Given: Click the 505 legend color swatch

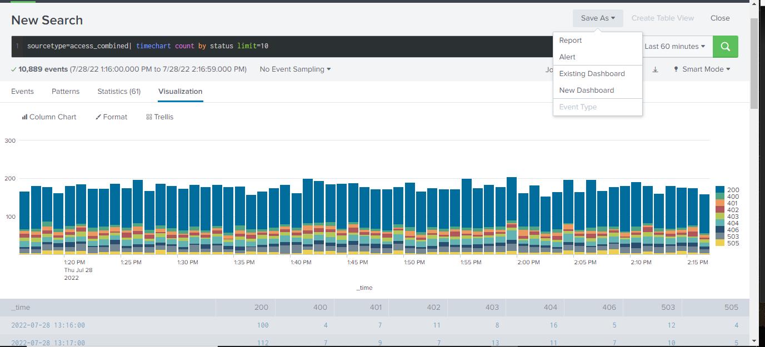Looking at the screenshot, I should 719,243.
